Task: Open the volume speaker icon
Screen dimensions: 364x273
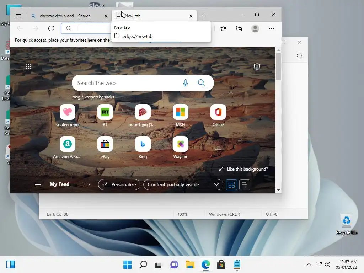Action: click(x=327, y=264)
